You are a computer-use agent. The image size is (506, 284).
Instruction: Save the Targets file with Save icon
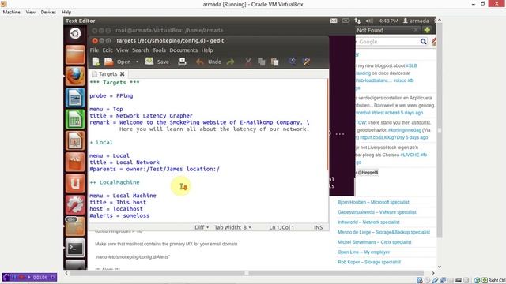[x=149, y=62]
